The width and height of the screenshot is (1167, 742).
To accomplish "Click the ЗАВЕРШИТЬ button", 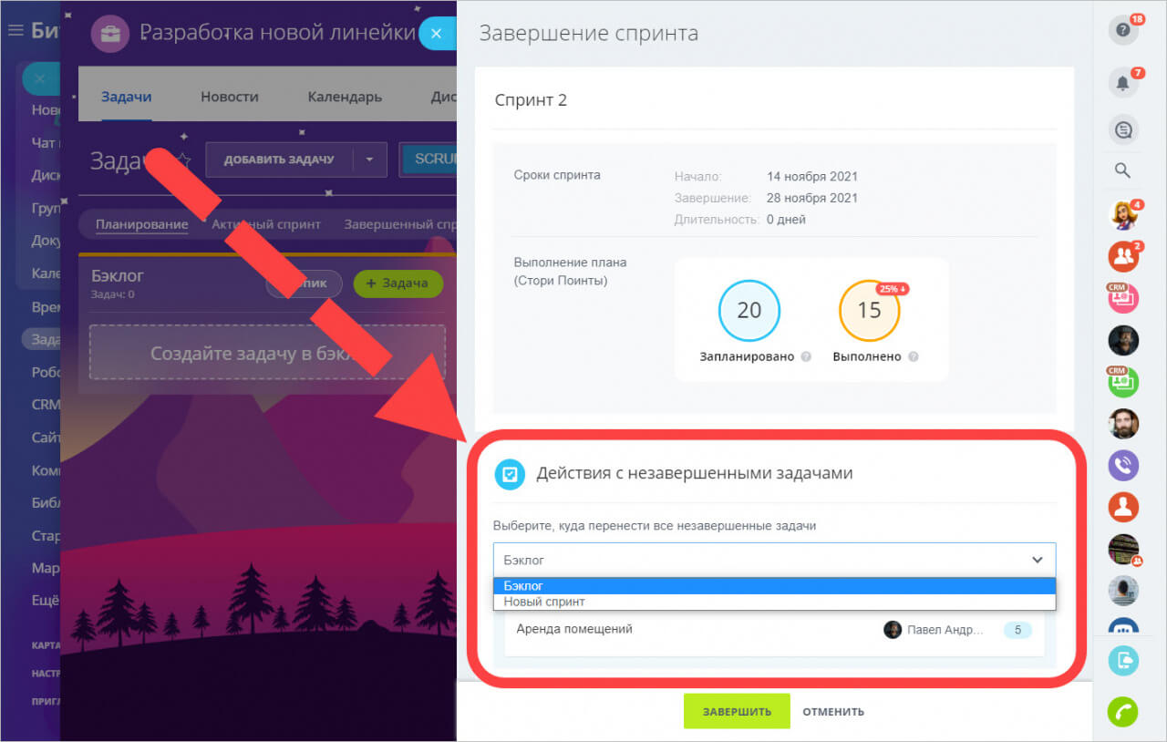I will point(737,711).
